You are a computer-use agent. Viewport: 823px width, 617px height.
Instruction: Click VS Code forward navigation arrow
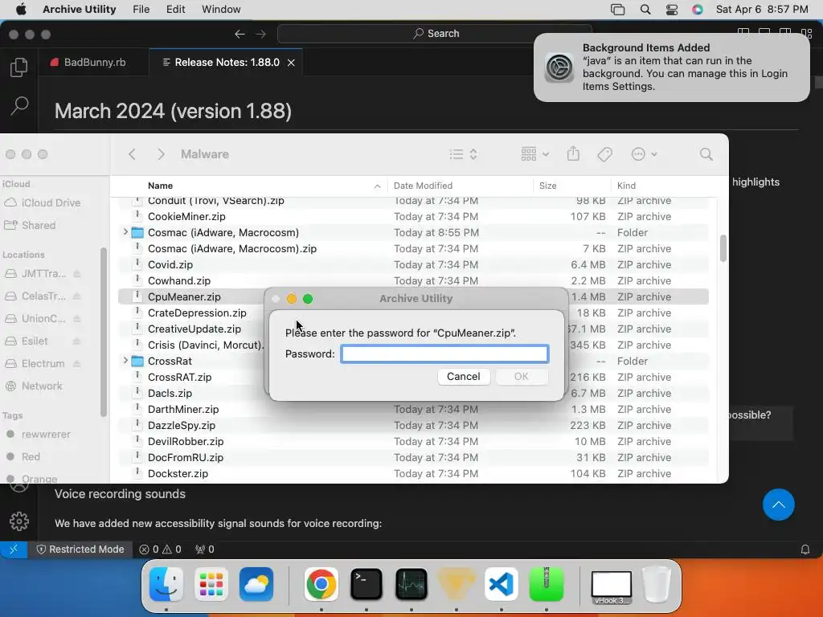tap(261, 34)
